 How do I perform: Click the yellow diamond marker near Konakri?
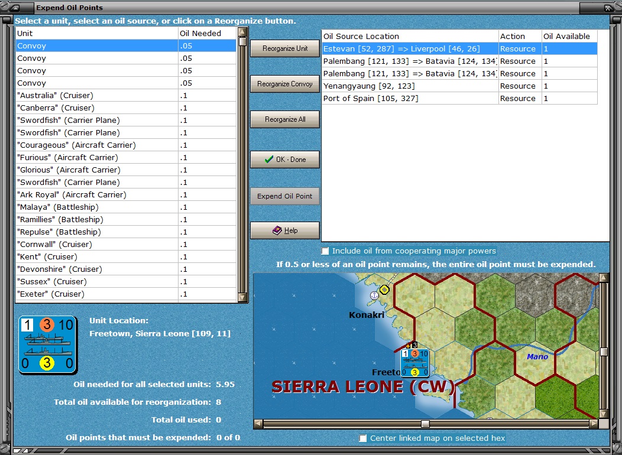(384, 290)
